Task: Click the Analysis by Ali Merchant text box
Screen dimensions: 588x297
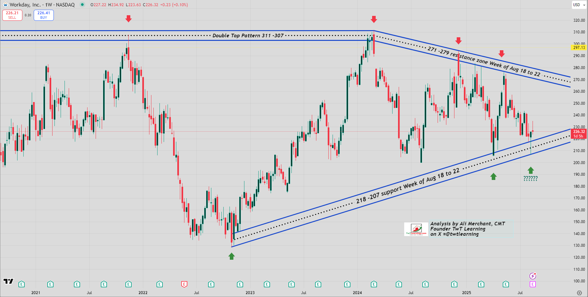Action: coord(471,229)
